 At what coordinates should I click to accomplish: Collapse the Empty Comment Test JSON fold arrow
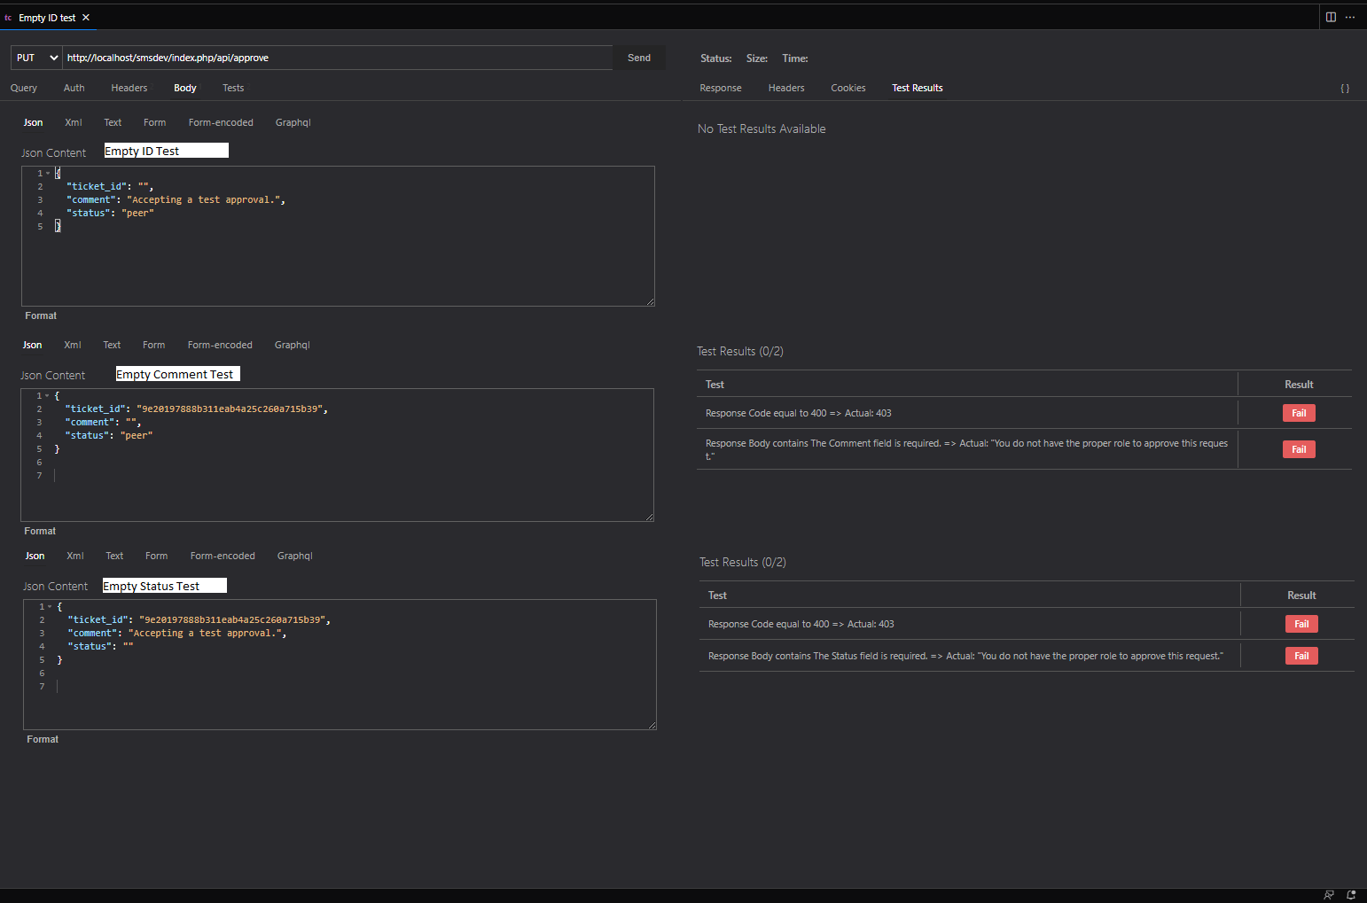click(48, 395)
